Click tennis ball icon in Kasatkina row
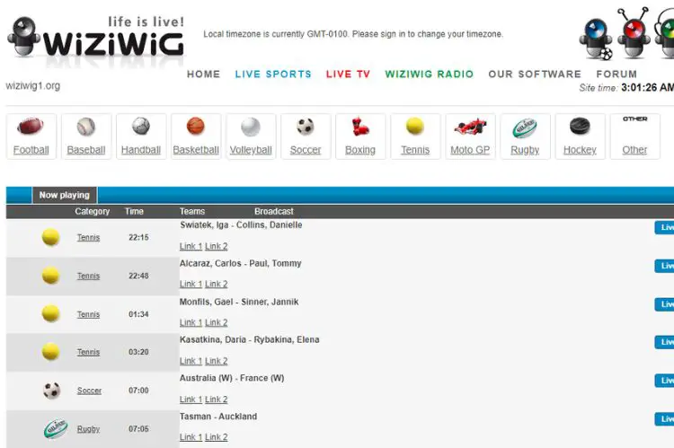Screen dimensions: 674x448 (50, 352)
